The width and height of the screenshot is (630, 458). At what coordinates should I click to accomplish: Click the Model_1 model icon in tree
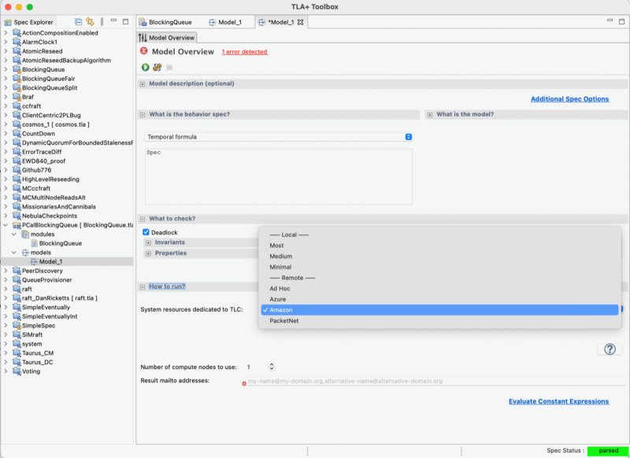[34, 262]
